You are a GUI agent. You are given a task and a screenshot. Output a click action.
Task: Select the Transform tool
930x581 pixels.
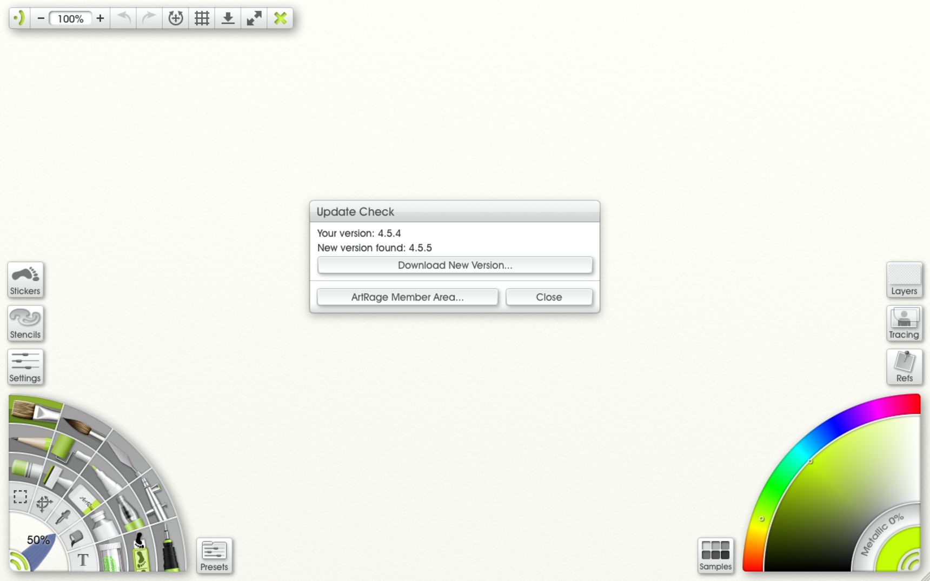44,504
